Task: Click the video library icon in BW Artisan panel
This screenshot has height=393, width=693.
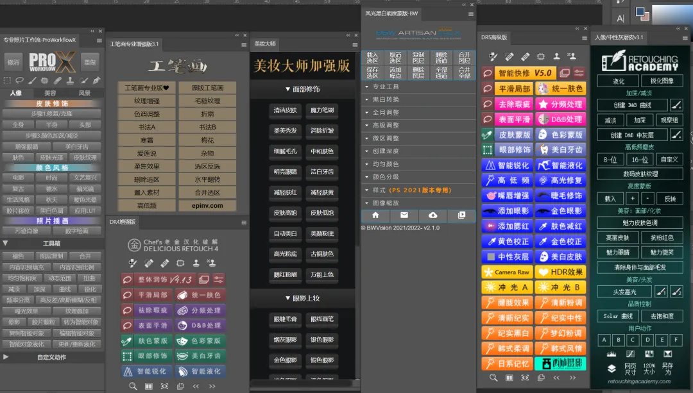Action: 461,215
